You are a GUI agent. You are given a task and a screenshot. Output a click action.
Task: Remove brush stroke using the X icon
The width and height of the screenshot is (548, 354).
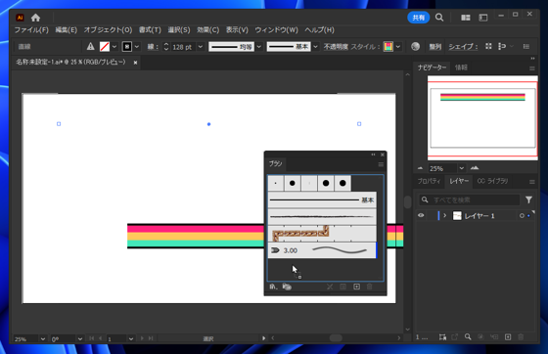(x=330, y=287)
